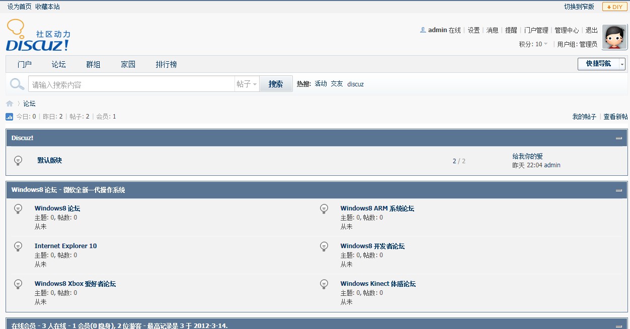The image size is (630, 329).
Task: Click hot search term 交友
Action: point(337,84)
